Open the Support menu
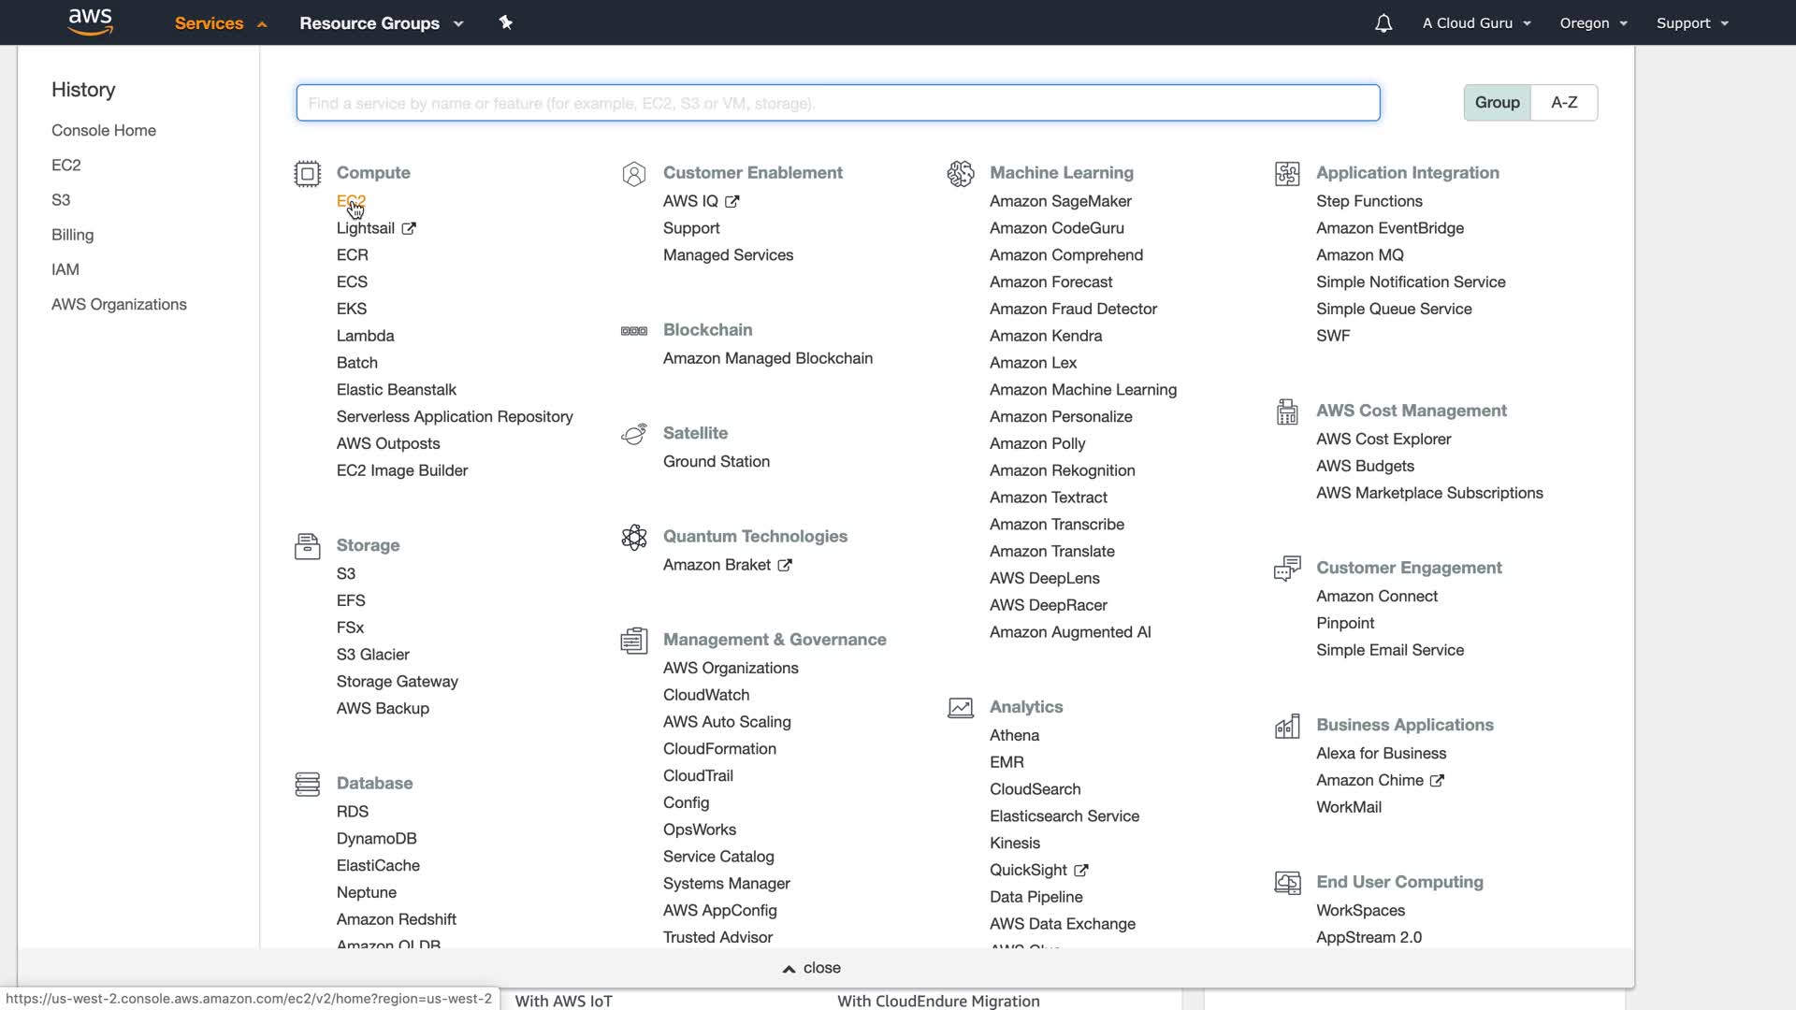 (x=1691, y=23)
